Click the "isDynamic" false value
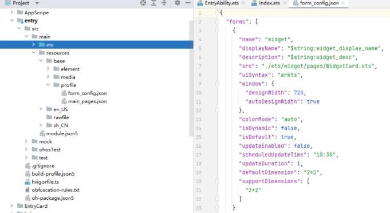390x213 pixels. click(x=289, y=128)
